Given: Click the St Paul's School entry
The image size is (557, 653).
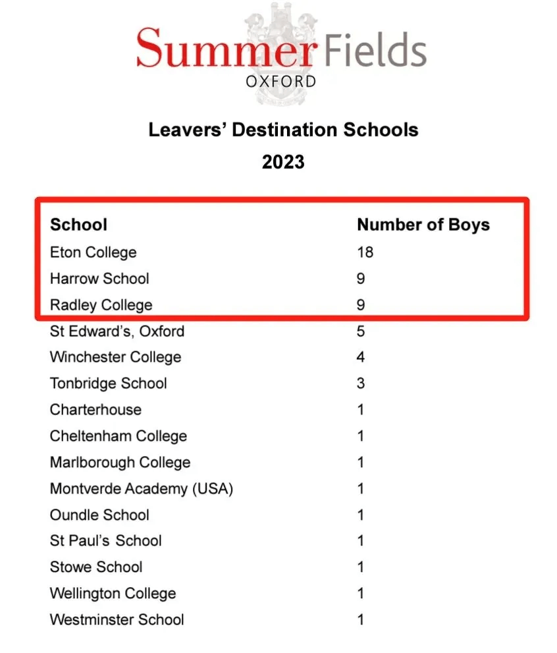Looking at the screenshot, I should [105, 541].
